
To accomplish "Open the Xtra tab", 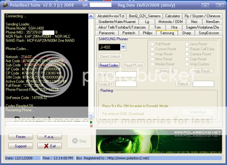I will coord(174,27).
